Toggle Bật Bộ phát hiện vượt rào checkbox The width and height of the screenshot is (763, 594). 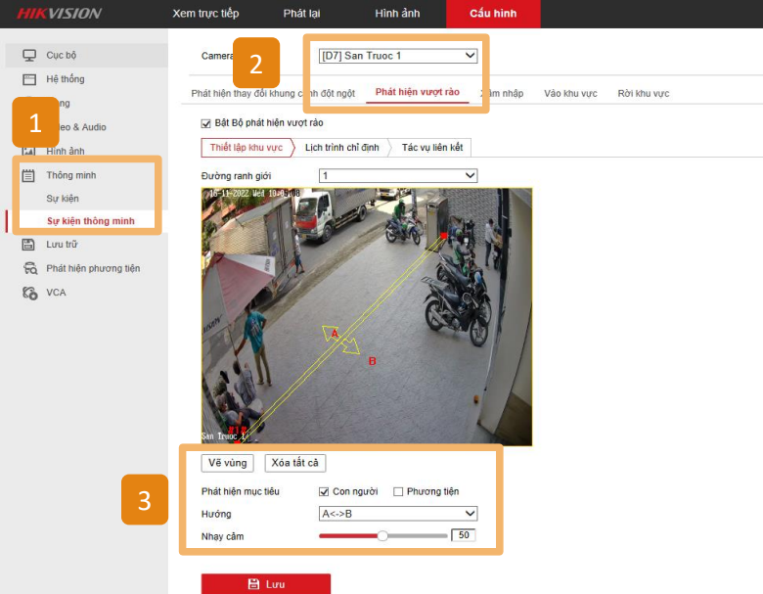coord(205,123)
